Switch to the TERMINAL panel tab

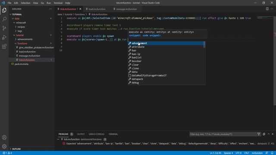click(x=113, y=134)
